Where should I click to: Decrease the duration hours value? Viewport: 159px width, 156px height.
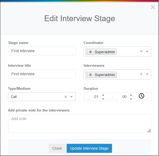103,99
